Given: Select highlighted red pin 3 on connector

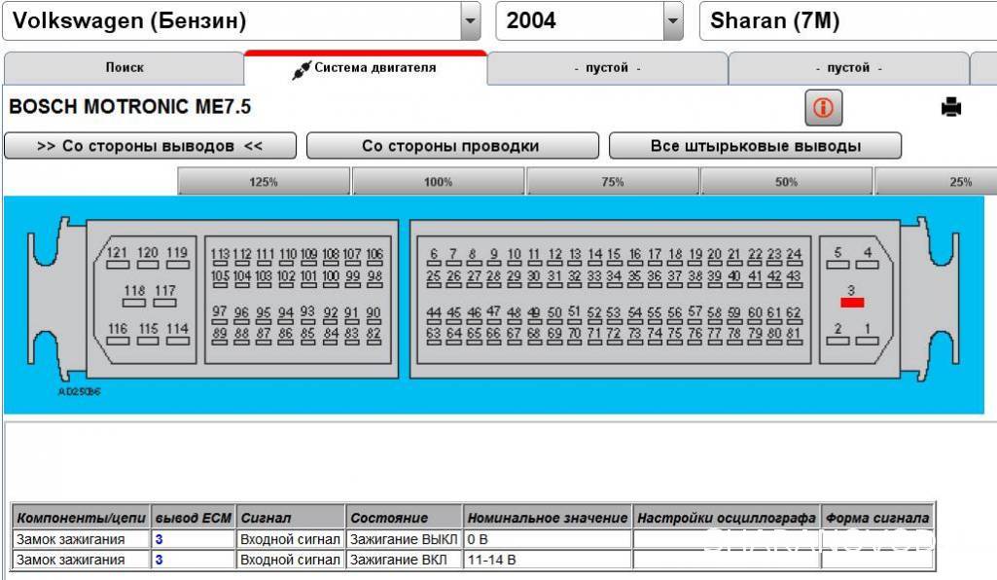Looking at the screenshot, I should (852, 303).
